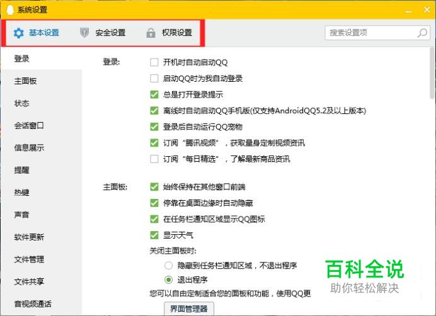Uncheck 停靠在桌面边缘时自动隐藏
436x316 pixels.
(154, 203)
